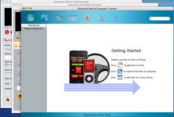
Task: Click the list view toolbar icon
Action: coord(115,18)
